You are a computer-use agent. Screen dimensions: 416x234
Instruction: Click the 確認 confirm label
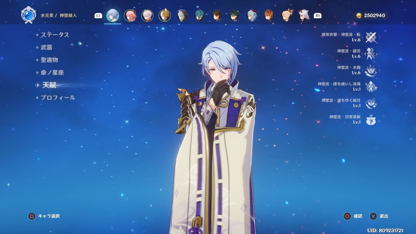point(358,216)
